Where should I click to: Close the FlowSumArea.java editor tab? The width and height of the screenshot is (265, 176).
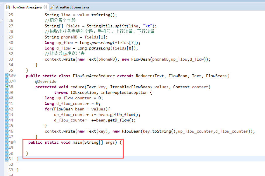click(x=45, y=7)
